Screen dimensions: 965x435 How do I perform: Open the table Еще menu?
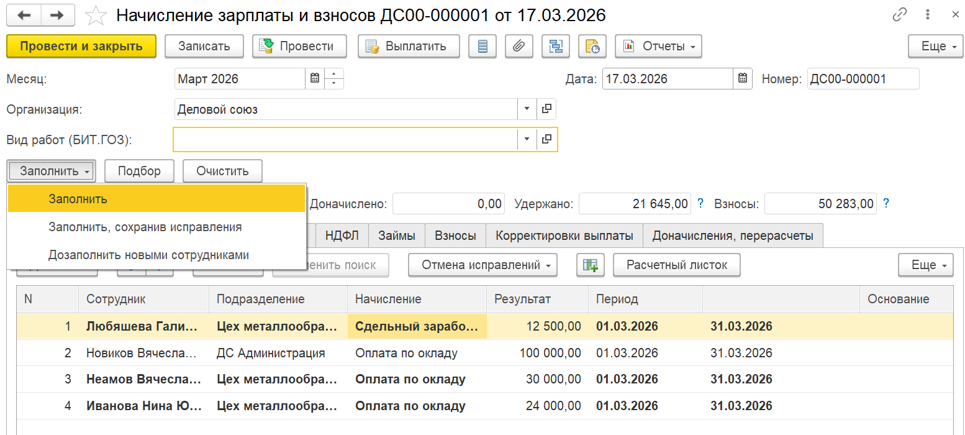[x=926, y=265]
